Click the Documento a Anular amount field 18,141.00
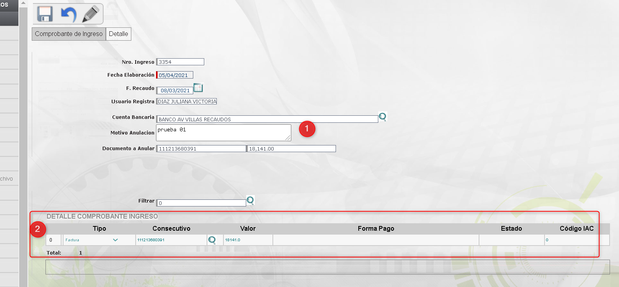Image resolution: width=619 pixels, height=287 pixels. coord(292,149)
